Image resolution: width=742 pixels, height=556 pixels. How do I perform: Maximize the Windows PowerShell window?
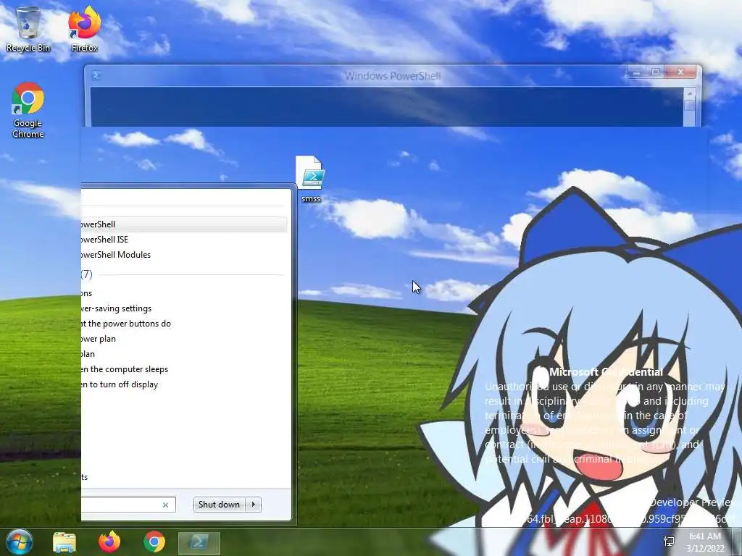click(655, 72)
